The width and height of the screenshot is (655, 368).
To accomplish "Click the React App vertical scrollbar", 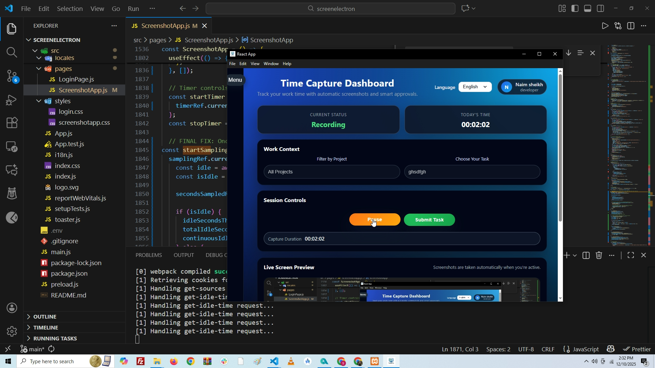I will click(560, 147).
